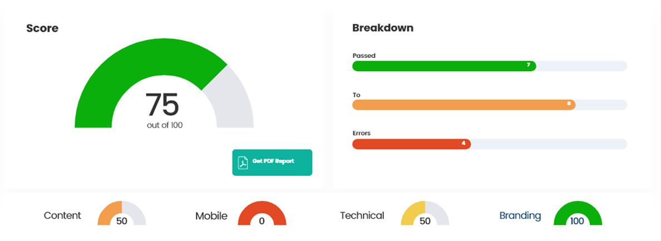
Task: Click the overall score number 75
Action: click(x=162, y=104)
